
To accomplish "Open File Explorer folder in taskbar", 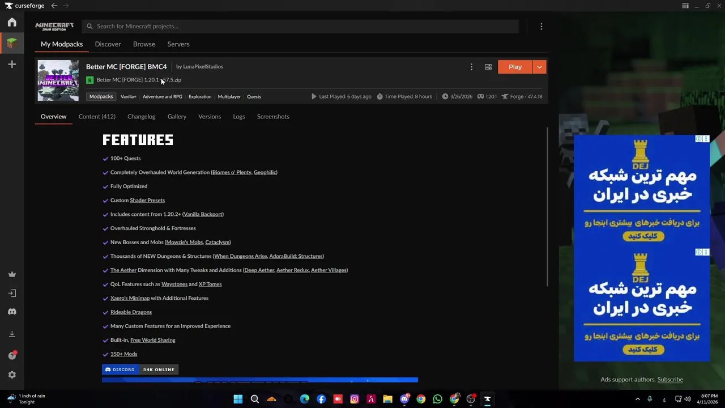I will point(387,399).
